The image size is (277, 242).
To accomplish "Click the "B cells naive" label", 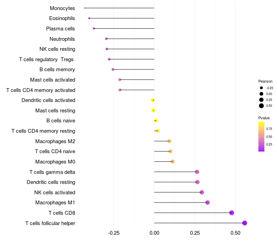I will point(61,121).
